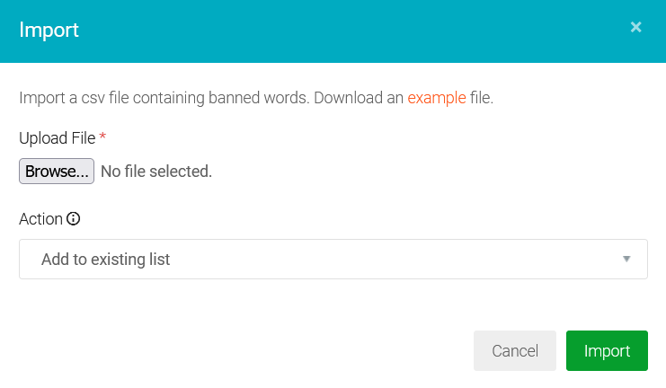Open the 'Add to existing list' combo box
Image resolution: width=666 pixels, height=388 pixels.
[333, 260]
